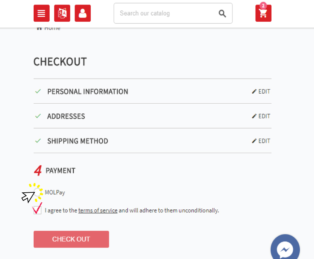Open the hamburger menu icon
The height and width of the screenshot is (259, 314).
(x=41, y=13)
